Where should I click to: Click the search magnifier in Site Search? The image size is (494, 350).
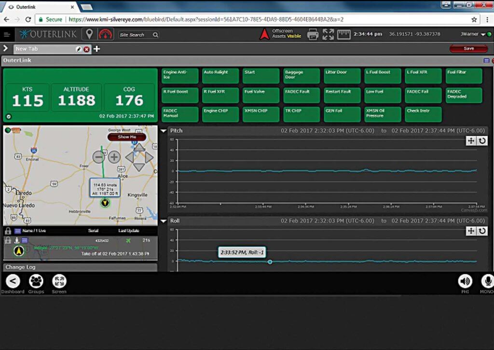(155, 35)
